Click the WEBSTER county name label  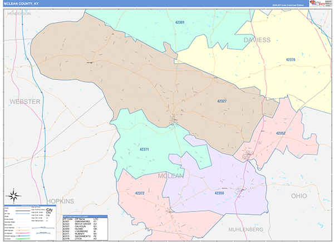[x=25, y=102]
